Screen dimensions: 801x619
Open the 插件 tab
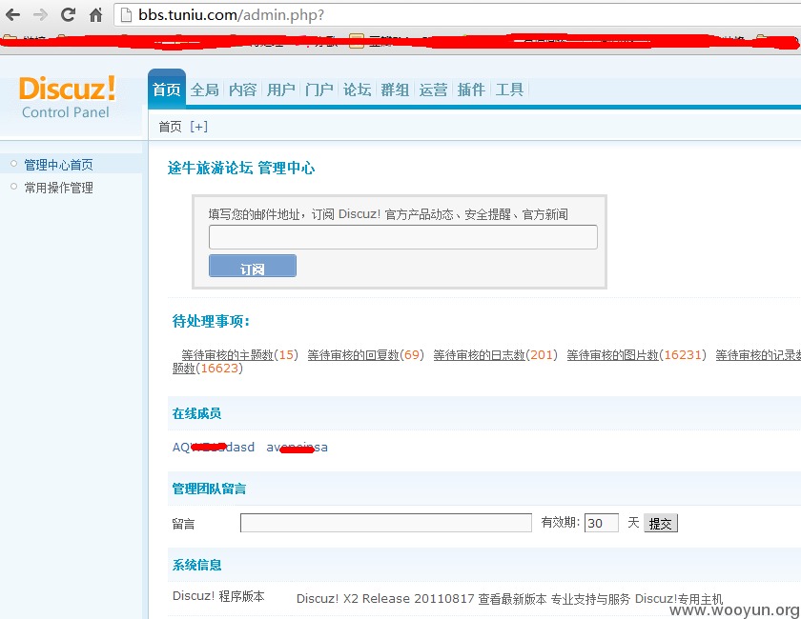471,90
